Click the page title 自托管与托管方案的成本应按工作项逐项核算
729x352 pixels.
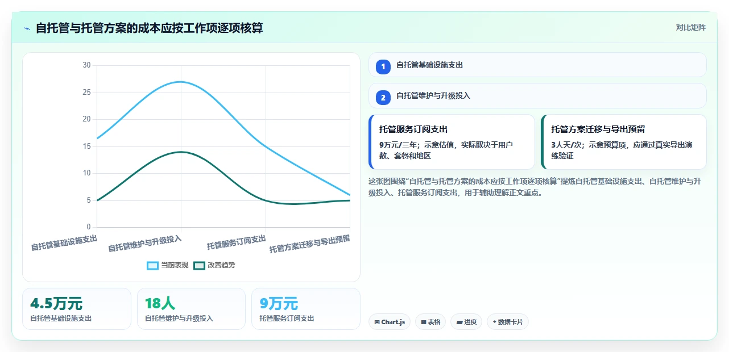pyautogui.click(x=150, y=28)
